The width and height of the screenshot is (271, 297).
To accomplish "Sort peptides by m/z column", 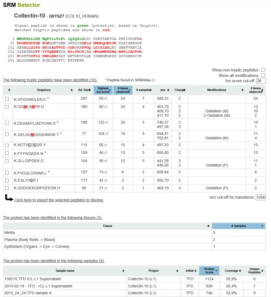I will 163,90.
